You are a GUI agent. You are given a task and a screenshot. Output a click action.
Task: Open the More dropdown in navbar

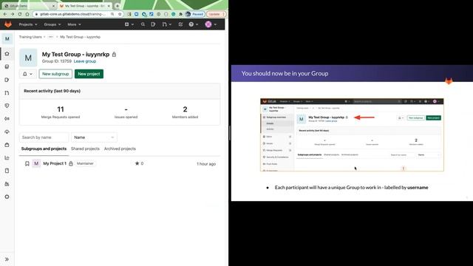[74, 24]
